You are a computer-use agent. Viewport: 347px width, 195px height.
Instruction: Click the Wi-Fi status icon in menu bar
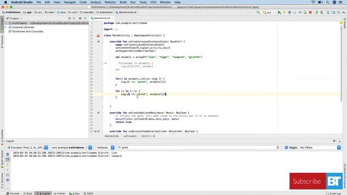pos(313,2)
